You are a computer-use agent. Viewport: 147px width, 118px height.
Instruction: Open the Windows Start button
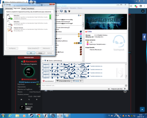pos(3,116)
